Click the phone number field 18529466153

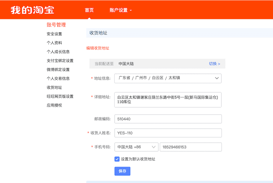(191, 147)
